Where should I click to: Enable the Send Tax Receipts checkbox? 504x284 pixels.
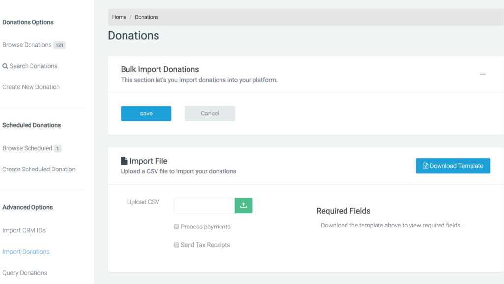pyautogui.click(x=176, y=244)
